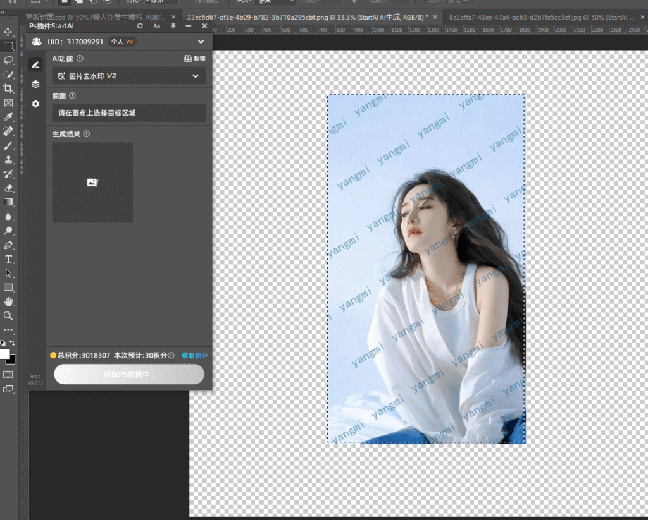Toggle Quick Mask mode in toolbar
Image resolution: width=648 pixels, height=520 pixels.
(x=8, y=375)
